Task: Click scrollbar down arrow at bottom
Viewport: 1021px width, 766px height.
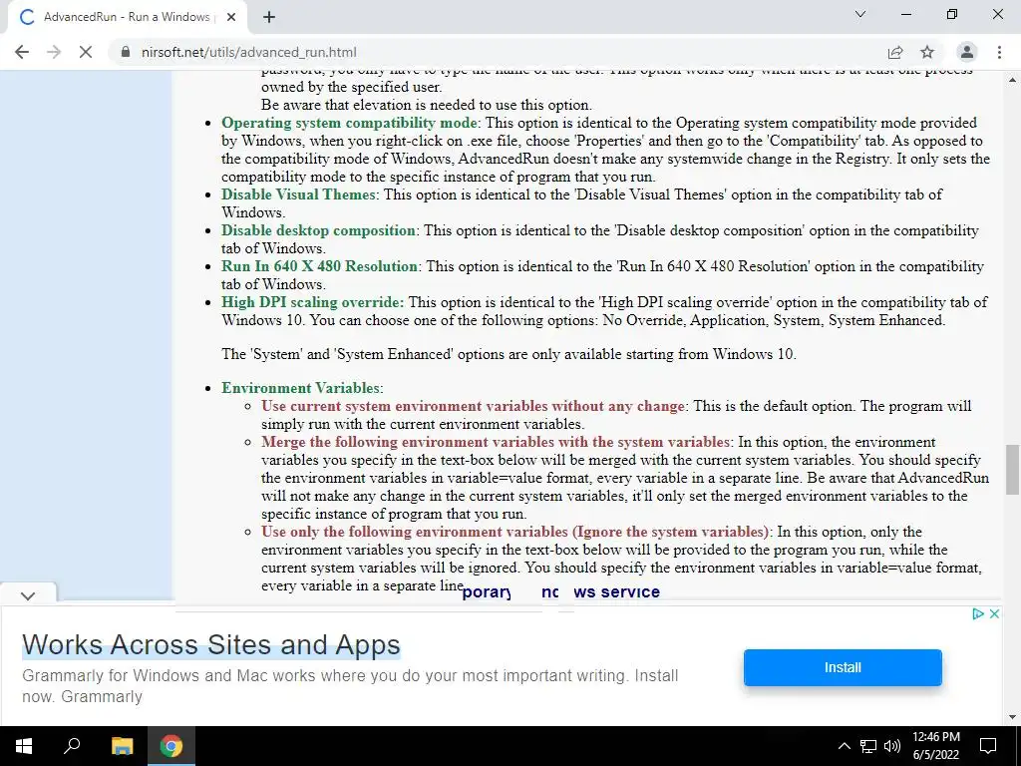Action: 1012,718
